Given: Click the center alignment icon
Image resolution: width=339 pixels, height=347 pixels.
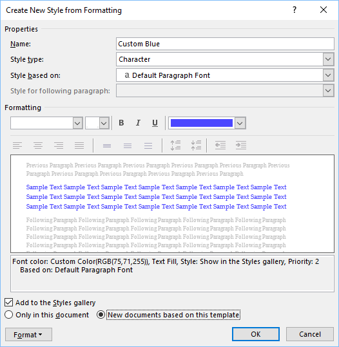Looking at the screenshot, I should click(x=38, y=145).
